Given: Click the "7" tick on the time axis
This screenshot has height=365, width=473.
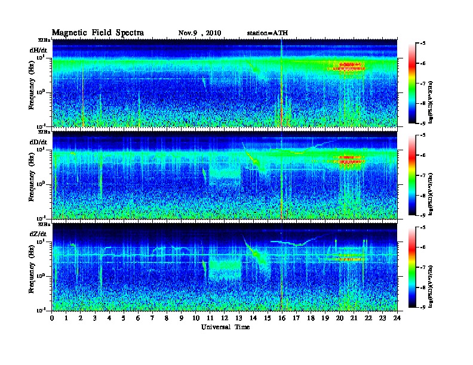Looking at the screenshot, I should coord(152,318).
